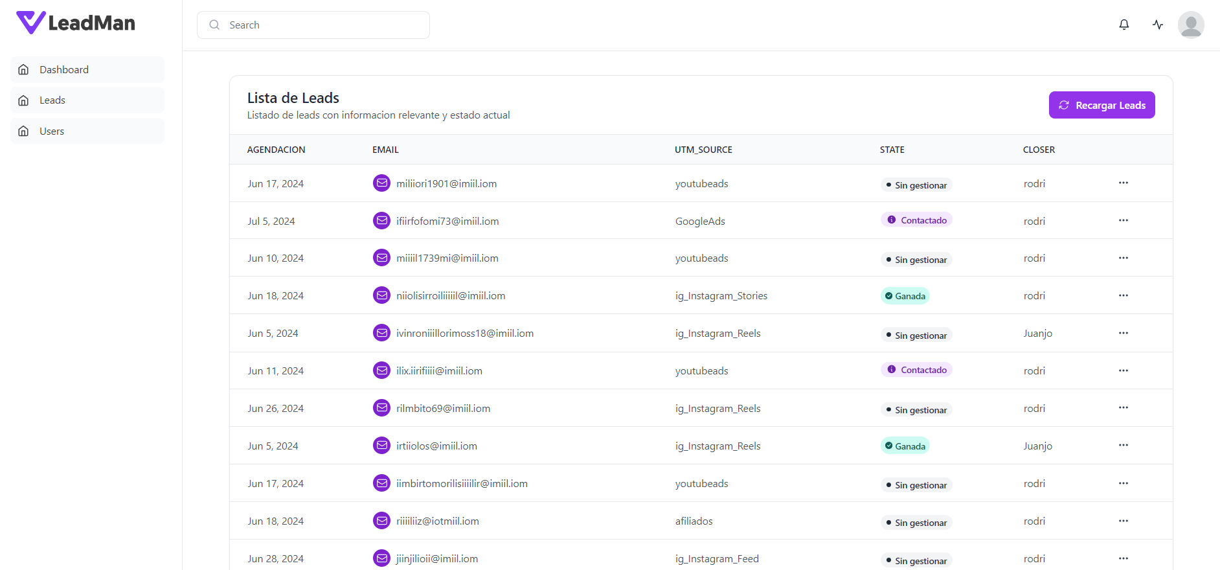Viewport: 1220px width, 570px height.
Task: Click the mail icon for niiolisirroiliiiiil@imiil.iom
Action: [x=382, y=295]
